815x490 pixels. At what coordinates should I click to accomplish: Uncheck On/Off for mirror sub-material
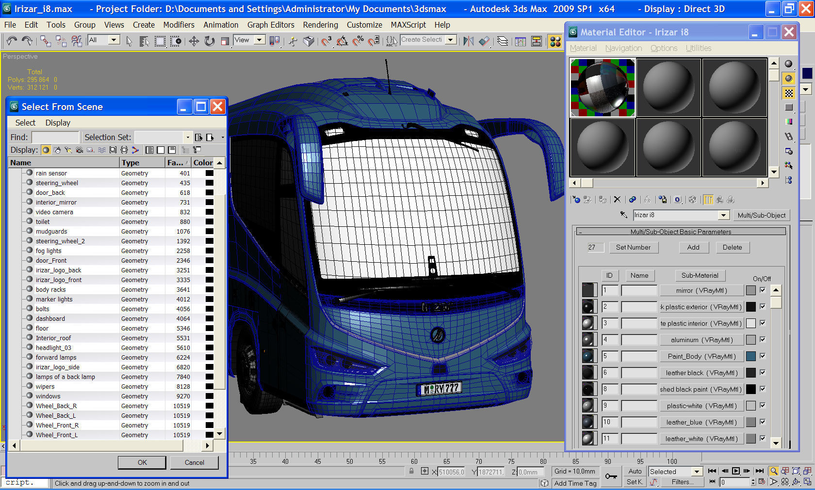click(x=763, y=290)
